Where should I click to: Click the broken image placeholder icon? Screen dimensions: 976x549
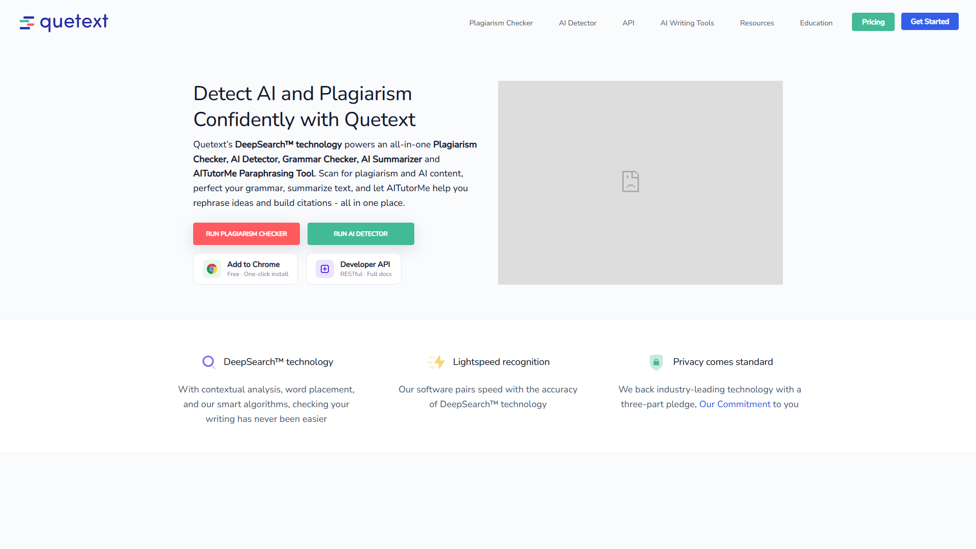pyautogui.click(x=630, y=181)
